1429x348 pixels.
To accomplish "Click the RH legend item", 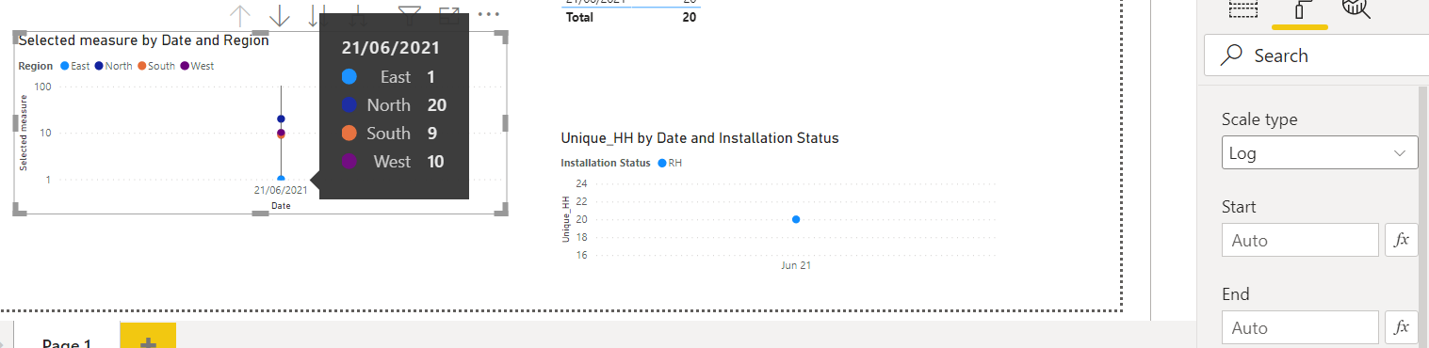I will click(670, 163).
